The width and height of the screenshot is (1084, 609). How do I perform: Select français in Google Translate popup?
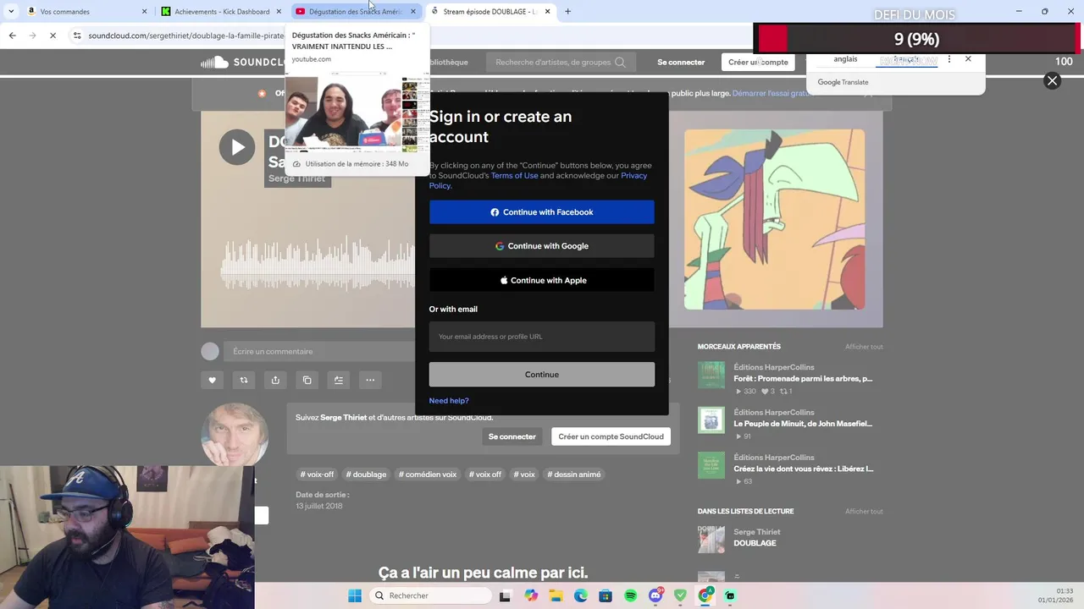(x=908, y=59)
